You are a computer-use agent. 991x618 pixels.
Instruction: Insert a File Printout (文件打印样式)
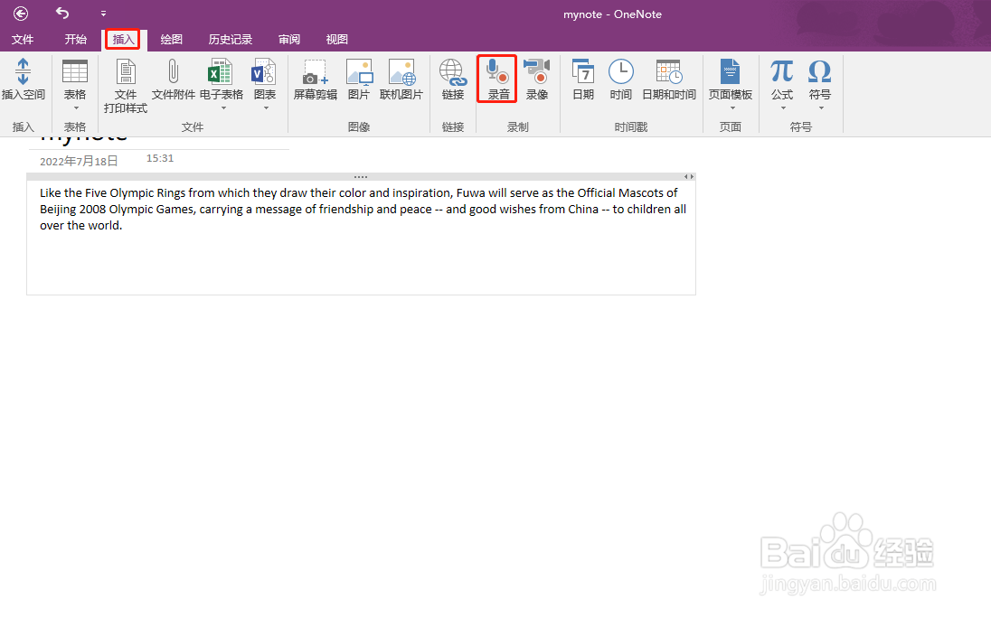coord(126,86)
